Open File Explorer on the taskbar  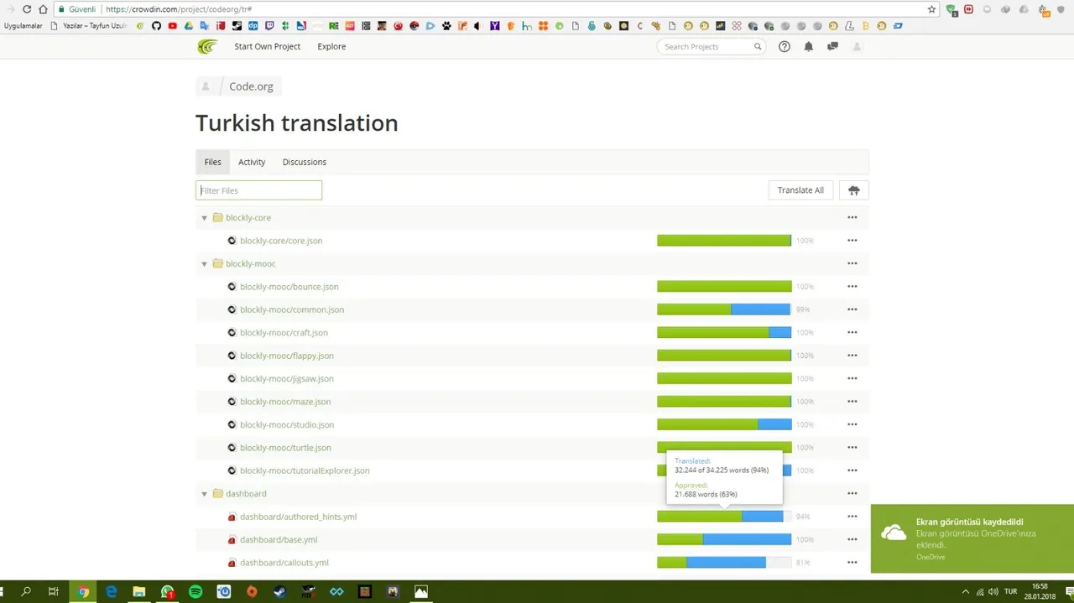(x=139, y=591)
